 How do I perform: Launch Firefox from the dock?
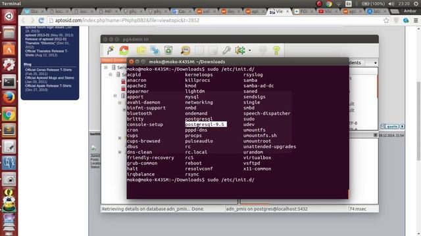[x=9, y=98]
